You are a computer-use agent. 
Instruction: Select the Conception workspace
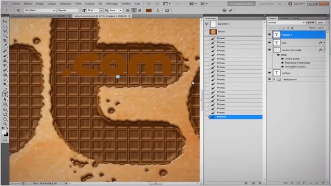[x=266, y=4]
